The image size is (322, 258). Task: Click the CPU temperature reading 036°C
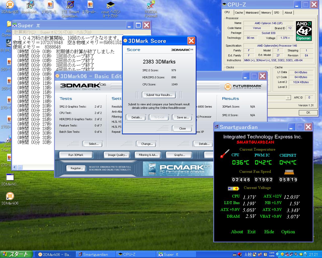coord(241,163)
